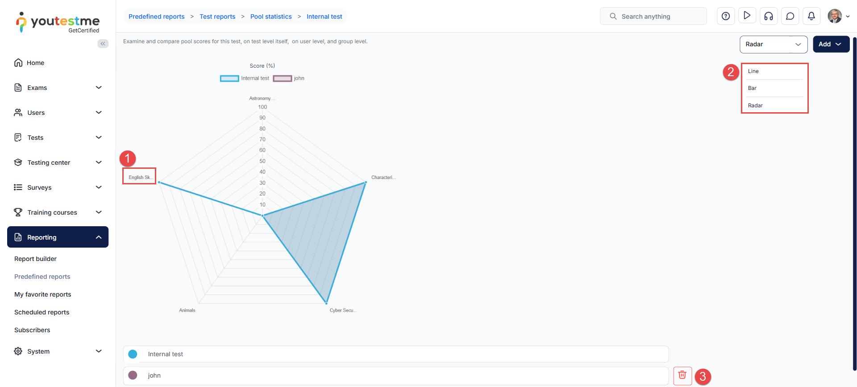Click Internal test breadcrumb link
857x387 pixels.
coord(324,16)
